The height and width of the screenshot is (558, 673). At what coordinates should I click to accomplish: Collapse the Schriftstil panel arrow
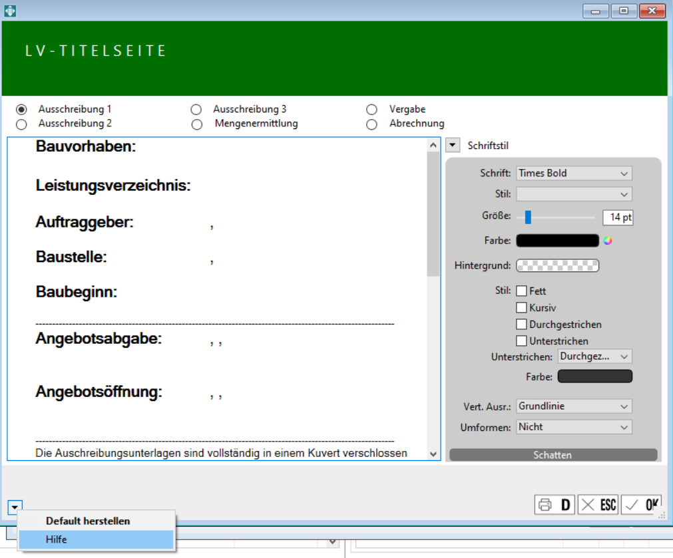(453, 145)
